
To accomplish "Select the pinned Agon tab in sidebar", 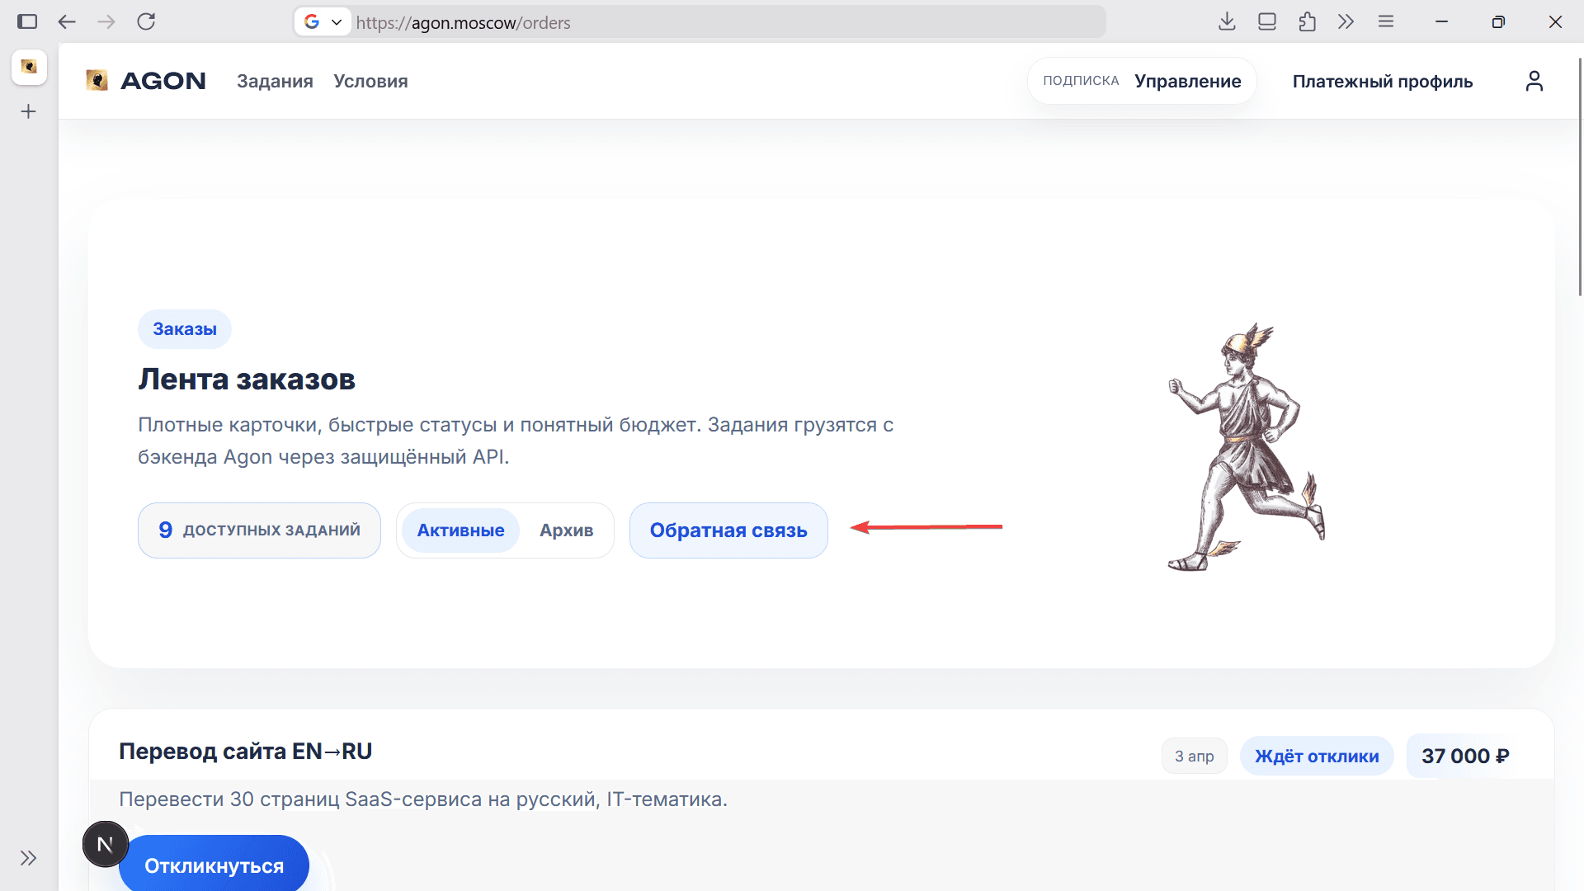I will point(29,67).
